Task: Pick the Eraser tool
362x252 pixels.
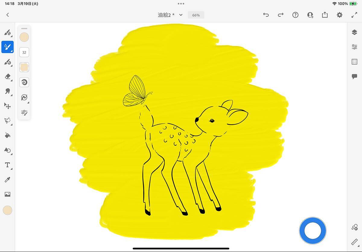Action: coord(8,77)
